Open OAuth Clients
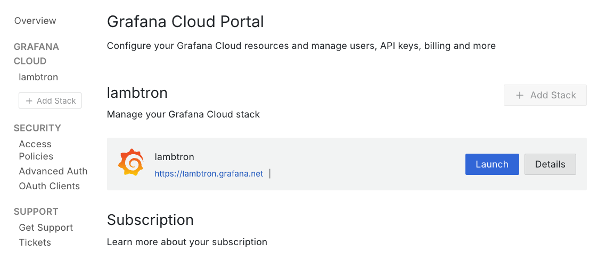The image size is (598, 260). (x=50, y=186)
